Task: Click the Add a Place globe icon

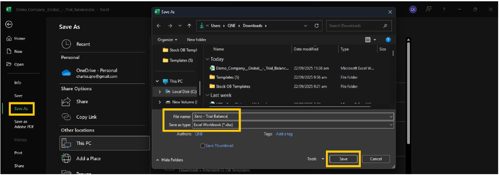Action: (x=66, y=158)
